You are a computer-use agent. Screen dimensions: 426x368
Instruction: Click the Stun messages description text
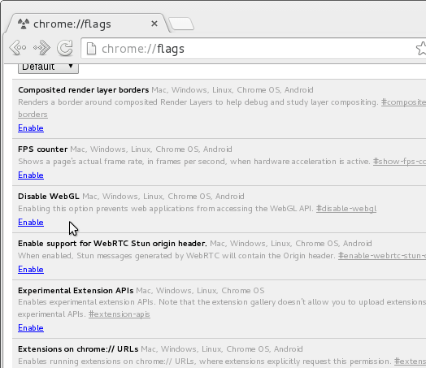point(176,256)
